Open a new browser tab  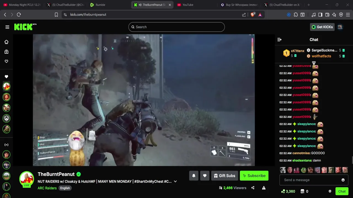point(309,5)
